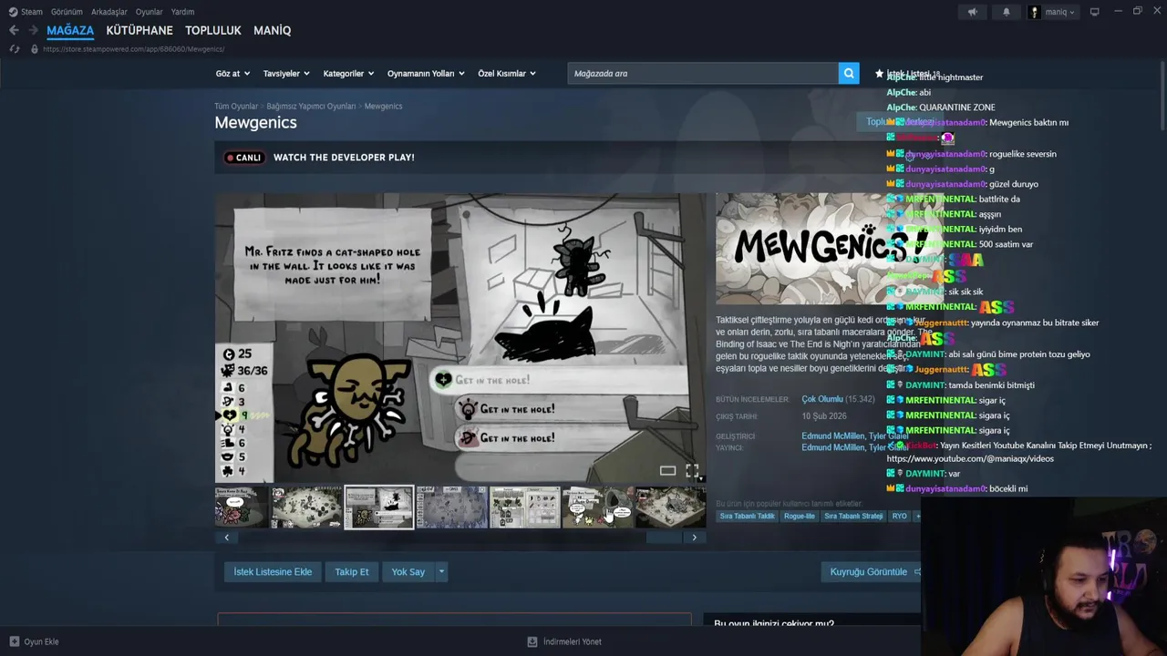Viewport: 1167px width, 656px height.
Task: Click the thumbnail strip scrollbar handle
Action: coord(664,538)
